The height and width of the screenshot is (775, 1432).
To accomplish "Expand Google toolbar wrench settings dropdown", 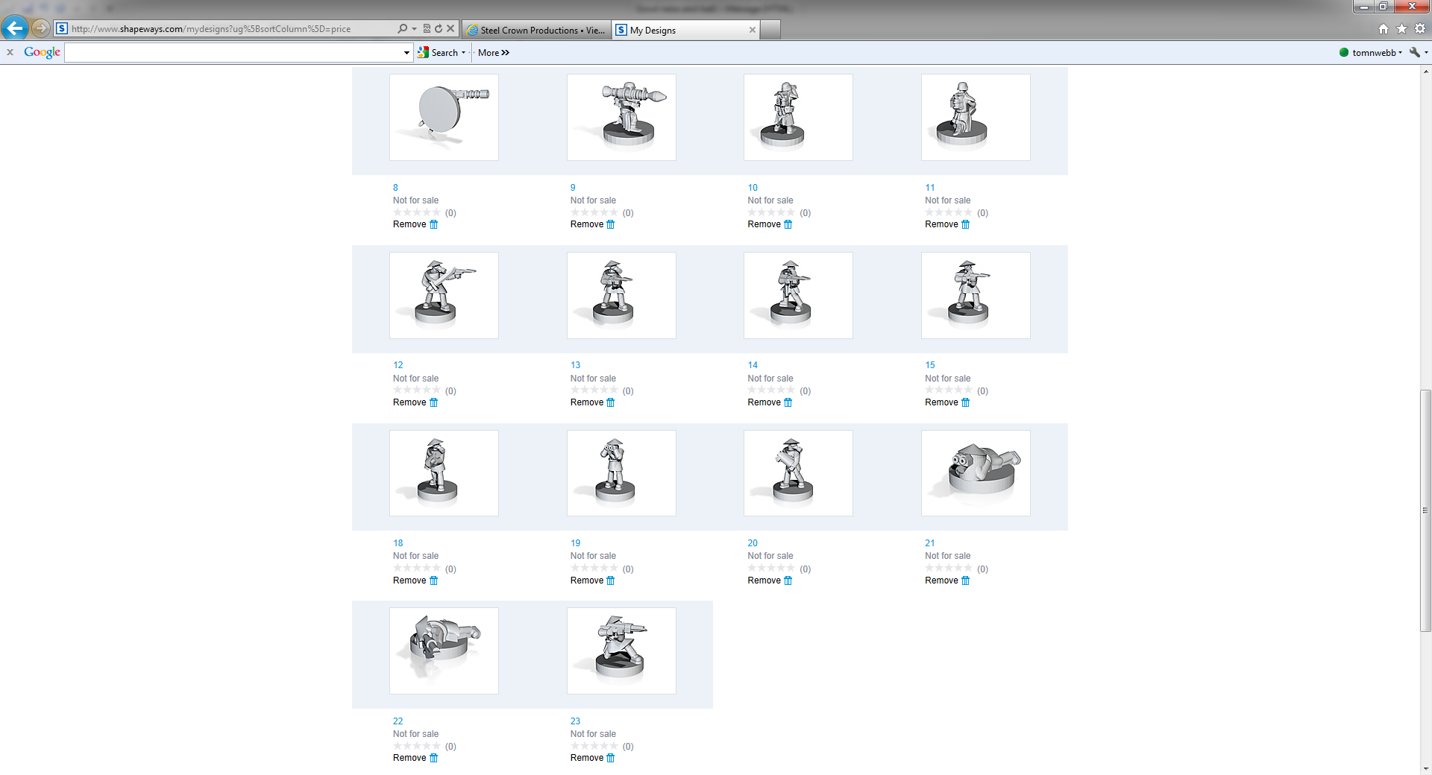I will point(1418,53).
